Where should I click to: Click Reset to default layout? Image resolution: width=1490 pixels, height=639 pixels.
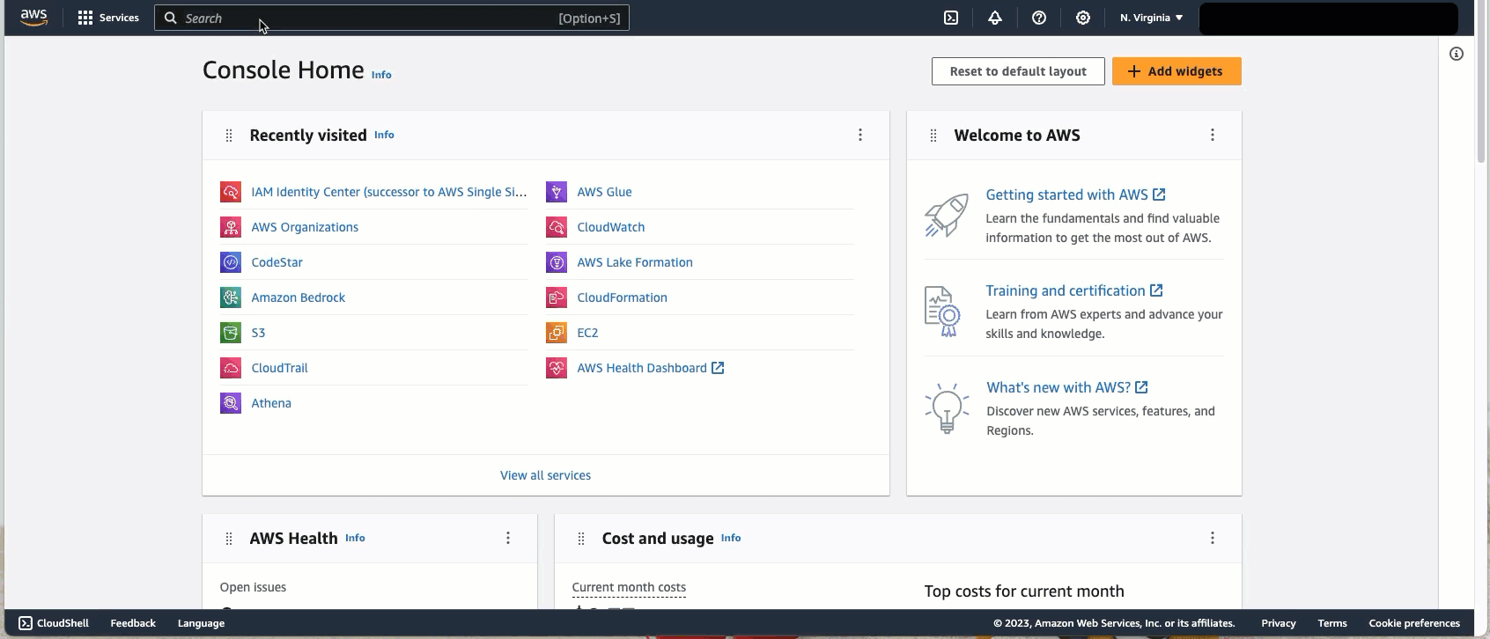pyautogui.click(x=1018, y=71)
